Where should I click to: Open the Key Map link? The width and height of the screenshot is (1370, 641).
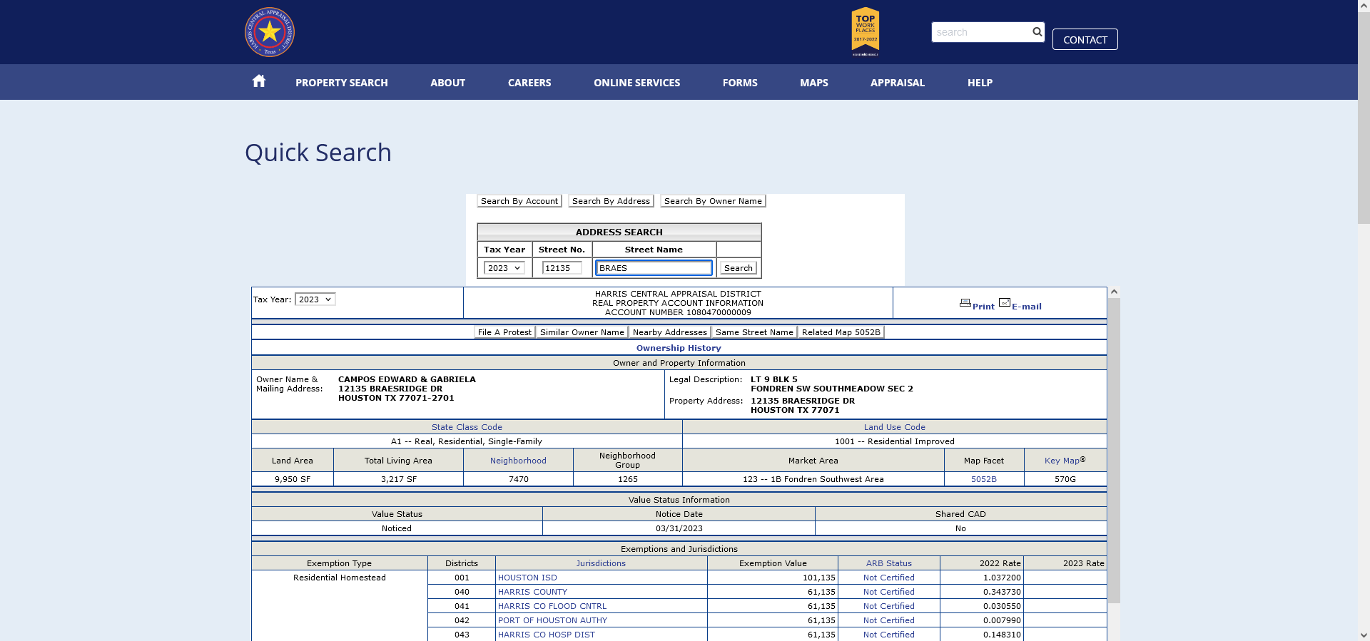coord(1062,461)
